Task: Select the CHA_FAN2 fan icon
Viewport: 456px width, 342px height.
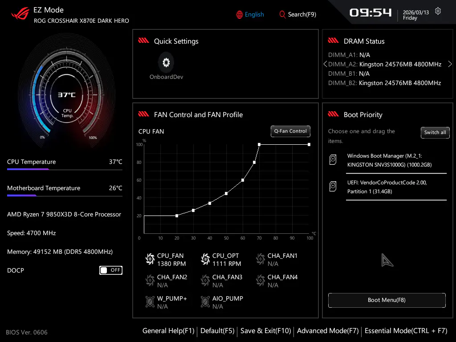Action: 150,281
